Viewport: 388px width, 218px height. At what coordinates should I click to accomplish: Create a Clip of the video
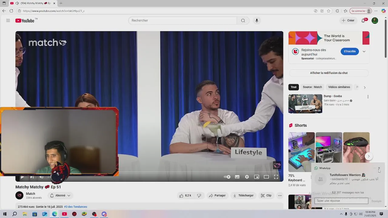(266, 196)
